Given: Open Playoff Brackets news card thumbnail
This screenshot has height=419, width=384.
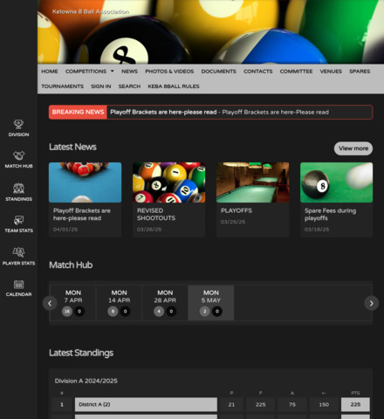Looking at the screenshot, I should pyautogui.click(x=86, y=182).
